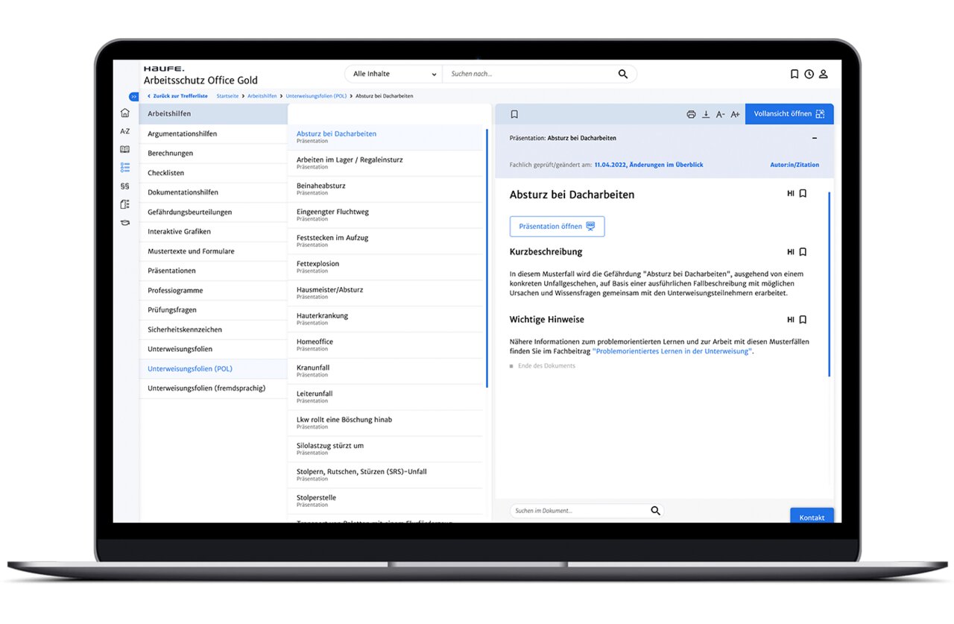Click the home icon in left sidebar
Screen dimensions: 954x624
(124, 113)
